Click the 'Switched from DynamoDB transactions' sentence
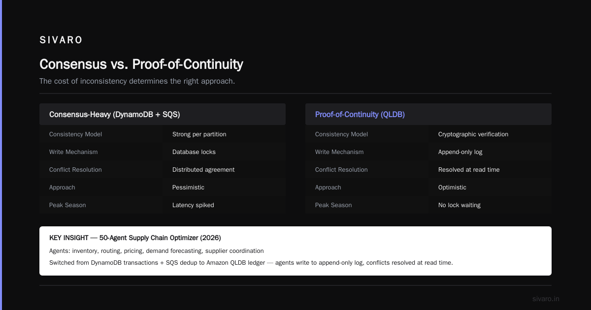Image resolution: width=591 pixels, height=310 pixels. pyautogui.click(x=251, y=263)
